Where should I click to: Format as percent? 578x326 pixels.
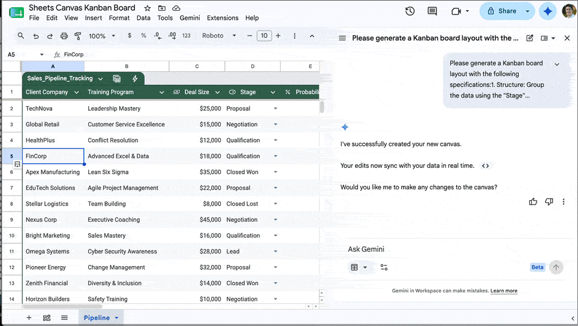click(x=143, y=36)
